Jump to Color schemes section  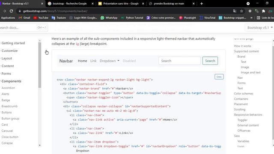[x=244, y=94]
